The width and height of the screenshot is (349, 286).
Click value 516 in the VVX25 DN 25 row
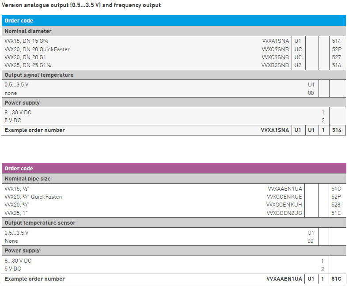point(336,65)
